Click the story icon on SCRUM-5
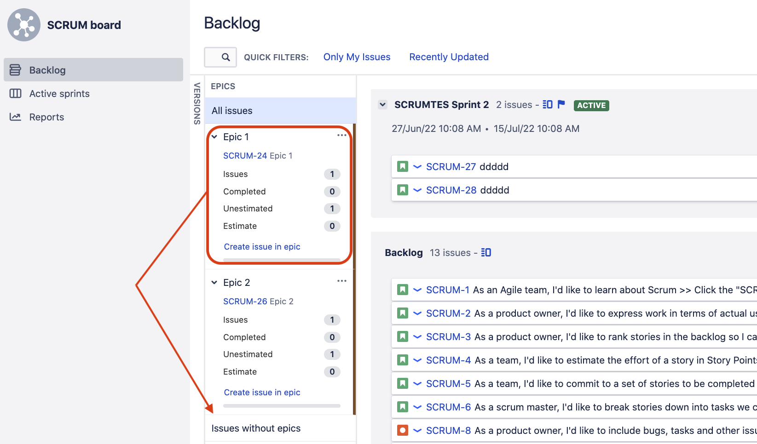 (403, 383)
